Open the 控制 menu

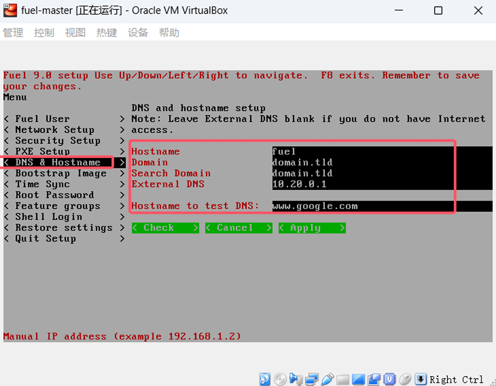tap(44, 33)
